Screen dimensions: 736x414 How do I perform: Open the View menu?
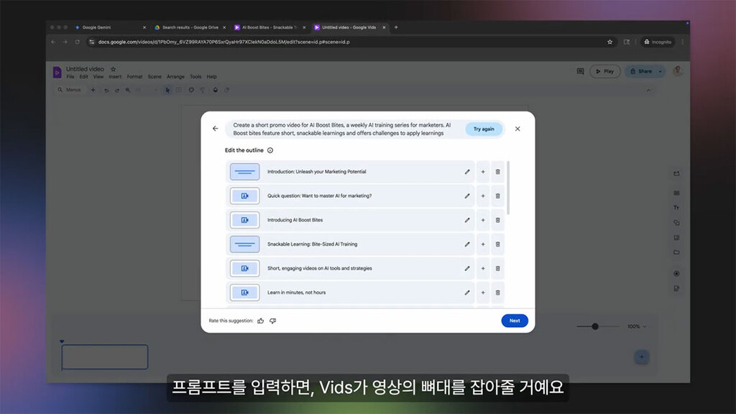[x=98, y=76]
